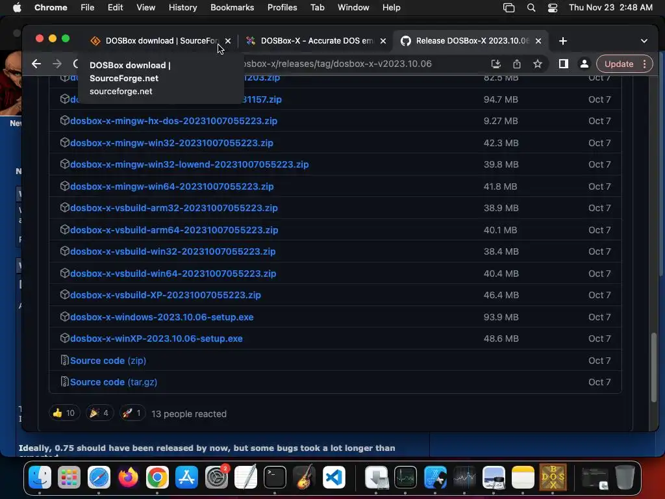The width and height of the screenshot is (665, 499).
Task: Select the Release DOSBox-X 2023.10.06 tab
Action: click(x=471, y=41)
